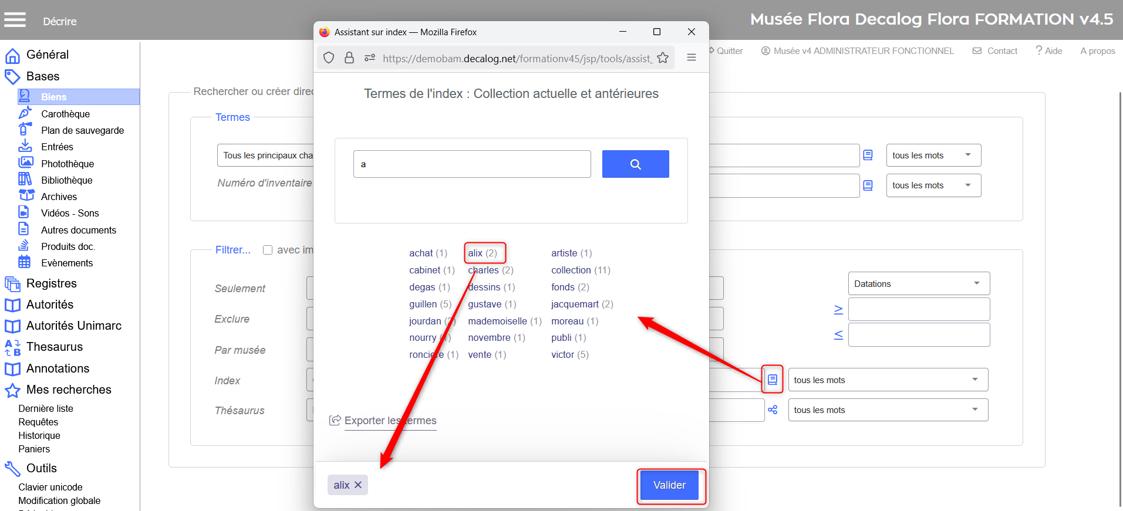This screenshot has width=1123, height=511.
Task: Click the Thesaurus A-B icon
Action: pos(12,347)
